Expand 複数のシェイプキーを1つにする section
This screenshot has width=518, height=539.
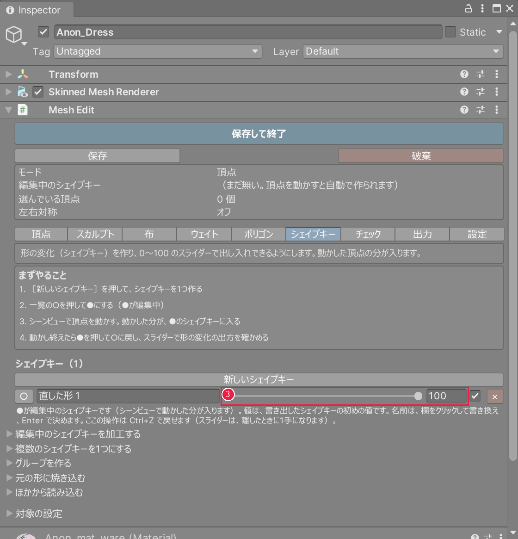point(10,449)
